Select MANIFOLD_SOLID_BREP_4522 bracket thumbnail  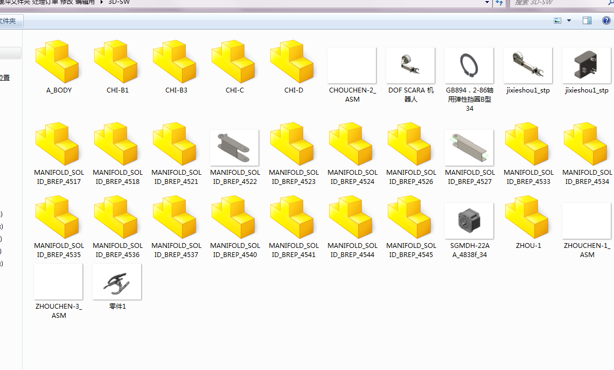pyautogui.click(x=234, y=147)
